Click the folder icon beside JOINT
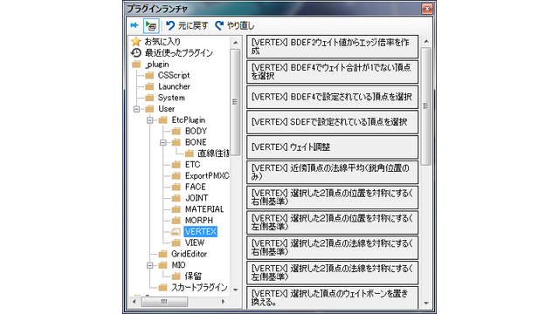This screenshot has width=559, height=314. [176, 198]
